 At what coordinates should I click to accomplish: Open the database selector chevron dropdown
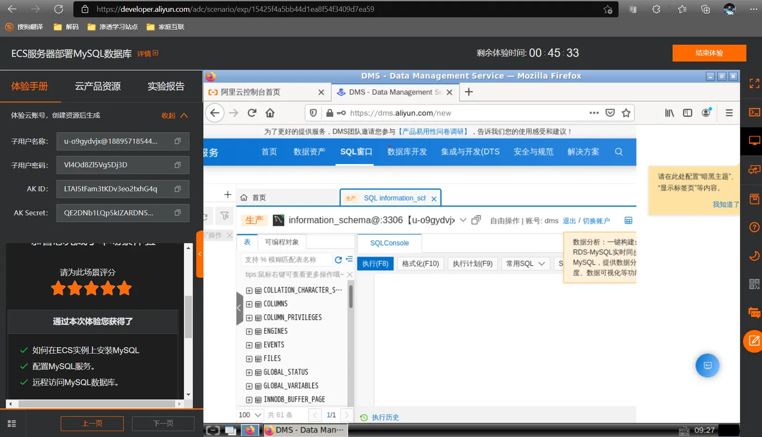tap(463, 220)
